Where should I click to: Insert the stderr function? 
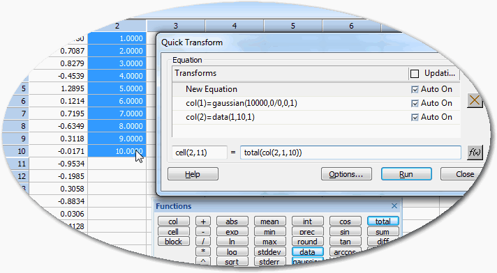coord(269,261)
